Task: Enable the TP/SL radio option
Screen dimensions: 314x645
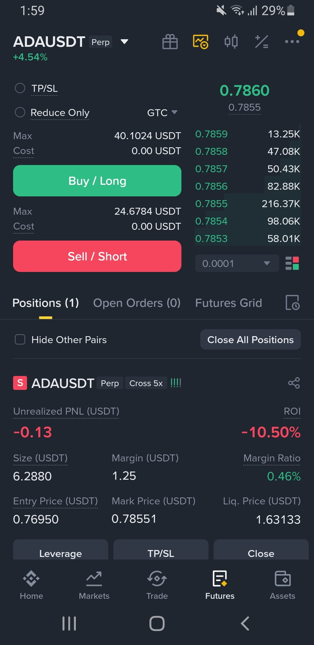Action: click(x=20, y=88)
